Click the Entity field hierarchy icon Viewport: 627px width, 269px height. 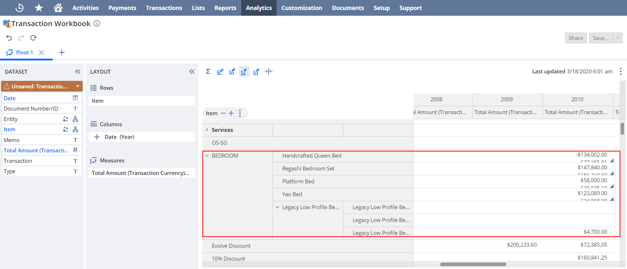point(75,119)
